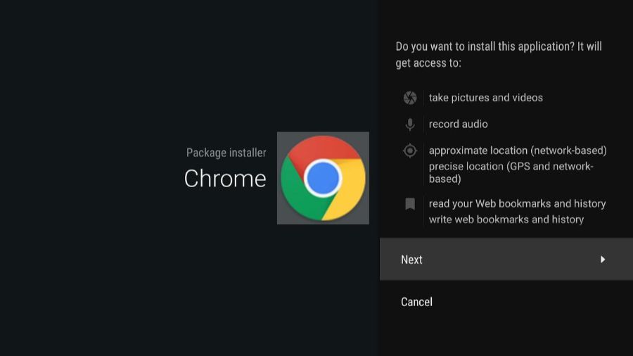Select 'read your Web bookmarks and history'
633x356 pixels.
(x=517, y=204)
